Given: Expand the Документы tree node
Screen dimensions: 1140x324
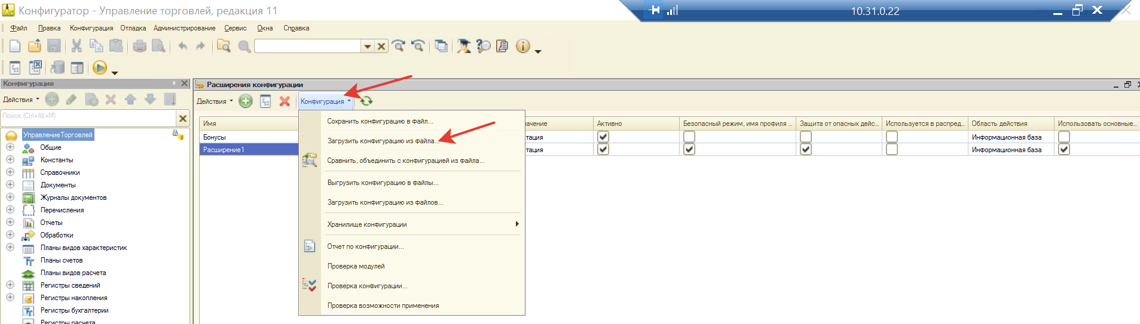Looking at the screenshot, I should point(10,184).
